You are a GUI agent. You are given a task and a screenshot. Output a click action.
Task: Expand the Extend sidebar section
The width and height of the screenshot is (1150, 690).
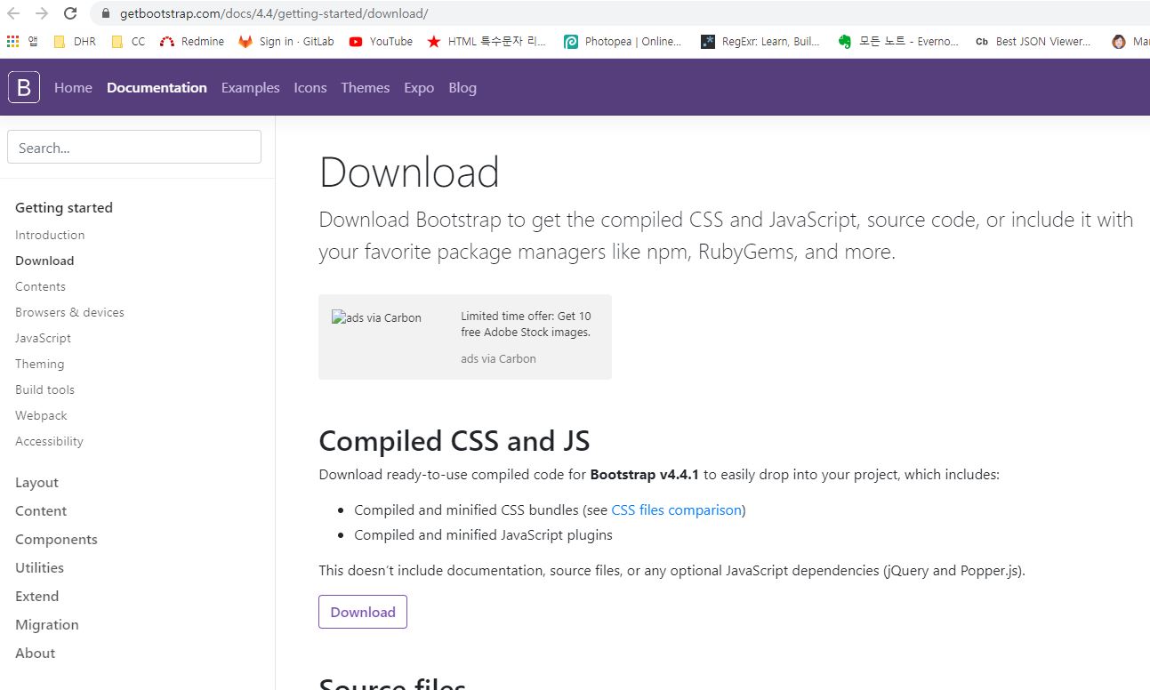(36, 596)
